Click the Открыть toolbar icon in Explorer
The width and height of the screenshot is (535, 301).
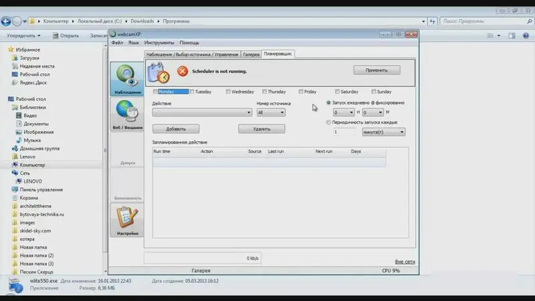pyautogui.click(x=56, y=35)
